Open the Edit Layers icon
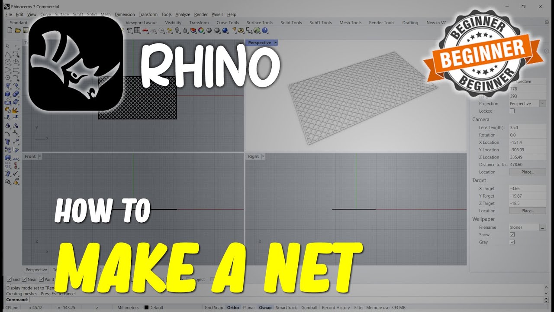Viewport: 554px width, 312px height. [x=193, y=30]
